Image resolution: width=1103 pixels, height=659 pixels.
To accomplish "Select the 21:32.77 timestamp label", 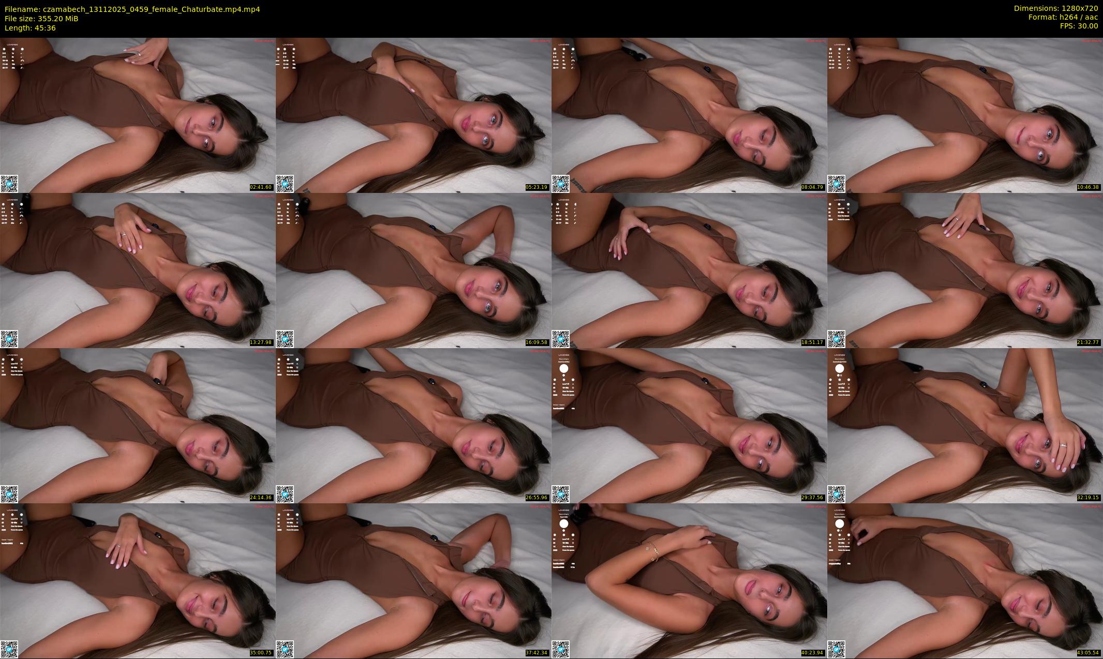I will click(x=1089, y=342).
